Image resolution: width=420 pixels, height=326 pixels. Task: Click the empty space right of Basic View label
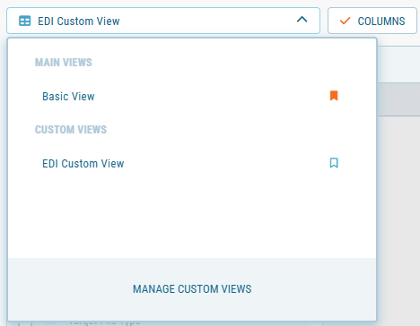pyautogui.click(x=209, y=97)
